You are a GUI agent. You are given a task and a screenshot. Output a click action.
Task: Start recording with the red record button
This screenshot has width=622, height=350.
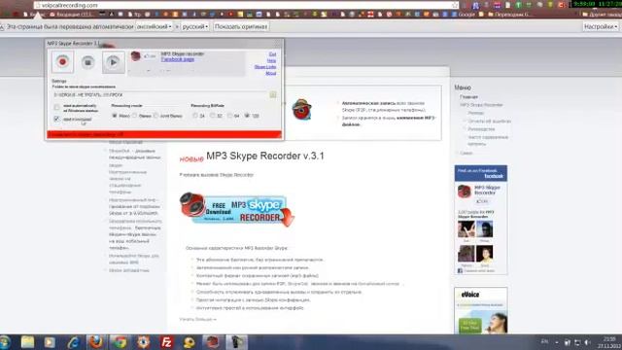[62, 62]
